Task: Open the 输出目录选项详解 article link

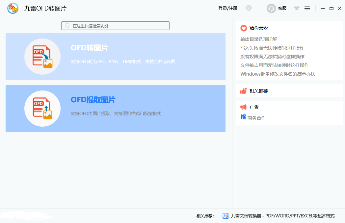Action: (x=259, y=39)
